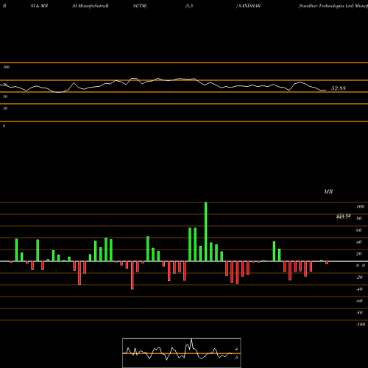Click the 'SI(TM)' header text
Image resolution: width=368 pixels, height=368 pixels.
pyautogui.click(x=140, y=6)
